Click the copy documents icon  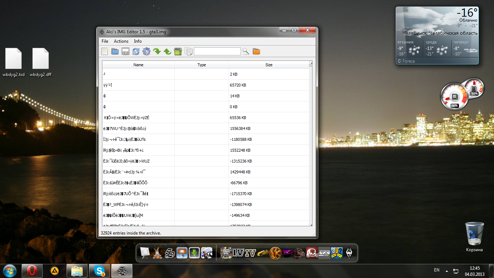pyautogui.click(x=188, y=51)
